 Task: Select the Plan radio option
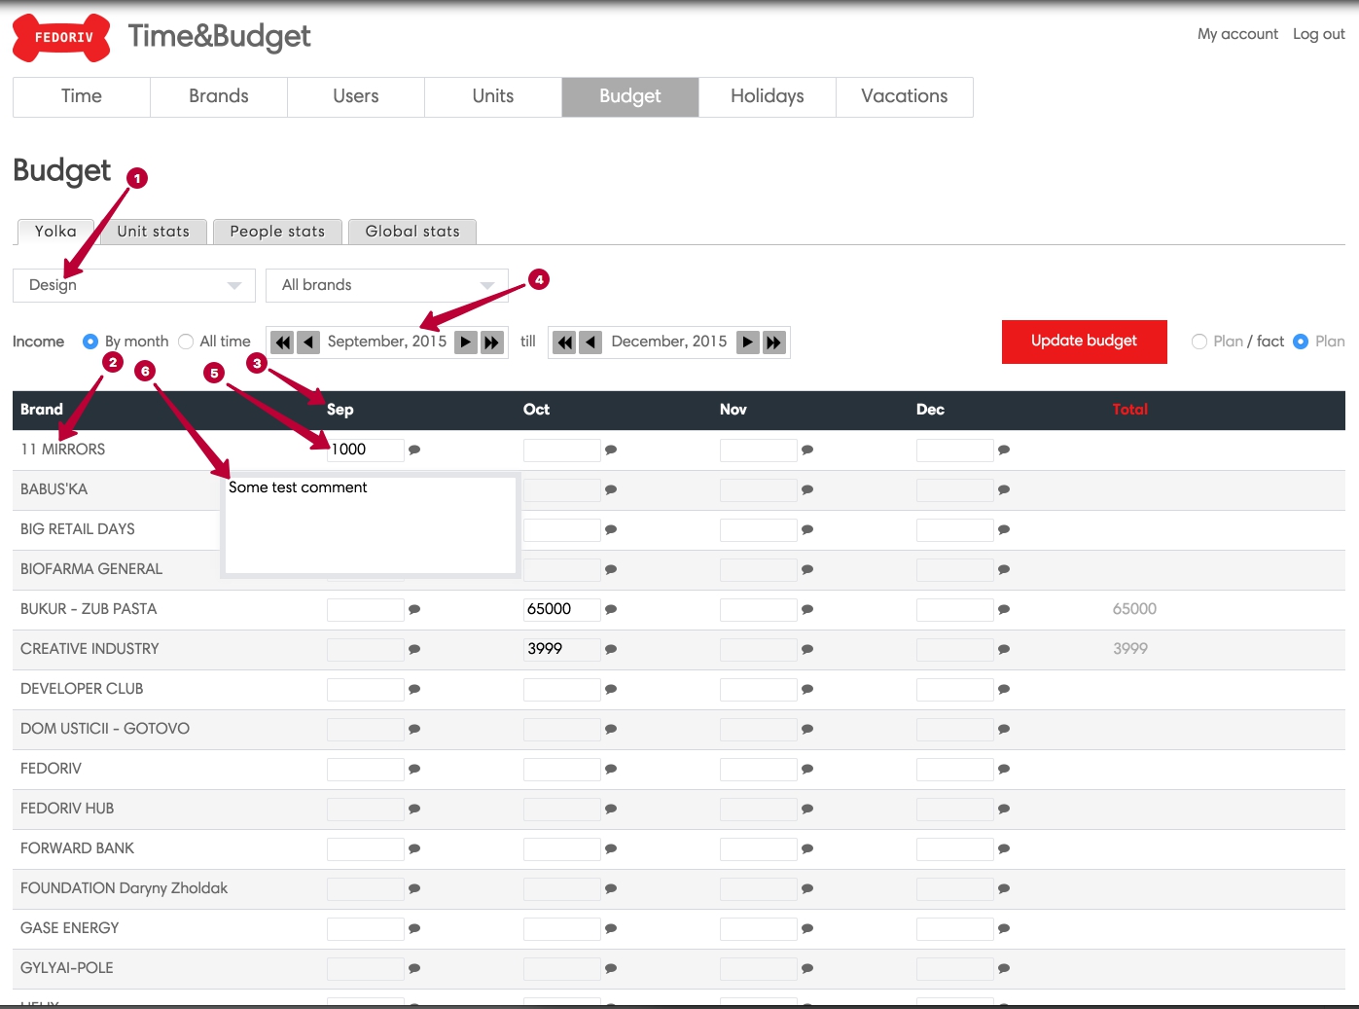1301,342
